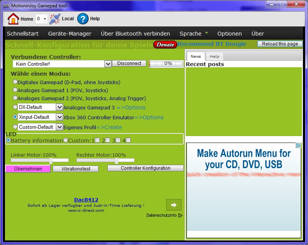Image resolution: width=308 pixels, height=245 pixels.
Task: Open Über Bluetooth verbinden page
Action: point(135,34)
